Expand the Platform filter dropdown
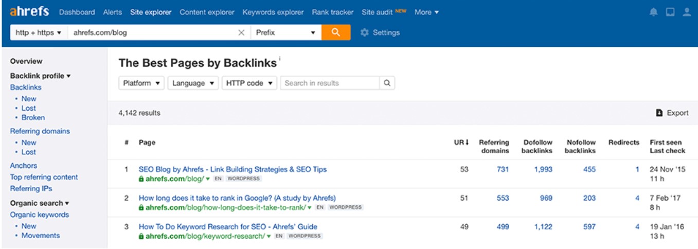 (x=141, y=83)
